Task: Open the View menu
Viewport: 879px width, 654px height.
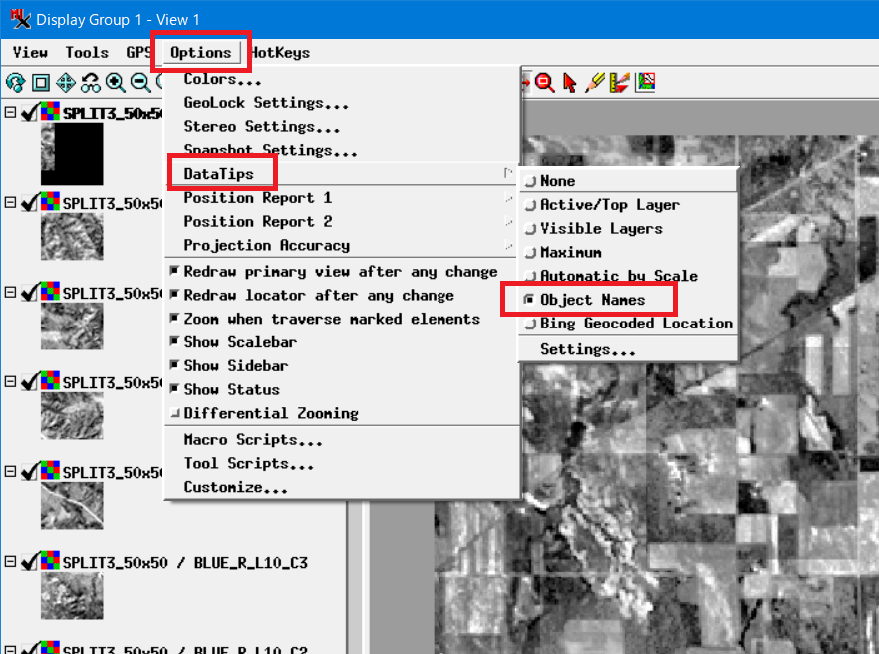Action: point(30,53)
